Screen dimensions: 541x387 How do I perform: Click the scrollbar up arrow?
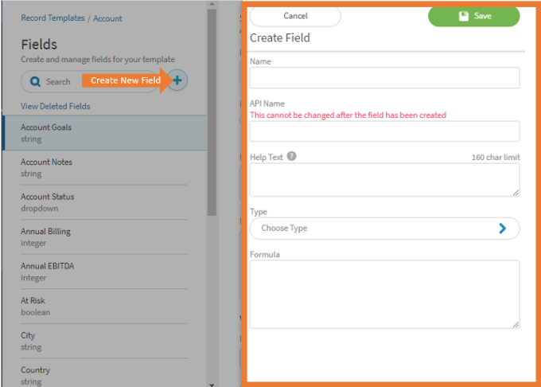[x=212, y=4]
